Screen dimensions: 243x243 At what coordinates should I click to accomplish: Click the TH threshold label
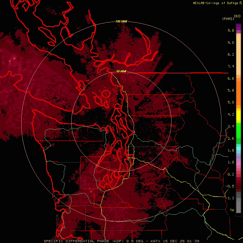coord(232,210)
